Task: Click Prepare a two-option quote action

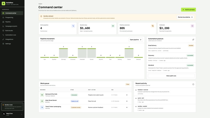Action: [x=96, y=95]
